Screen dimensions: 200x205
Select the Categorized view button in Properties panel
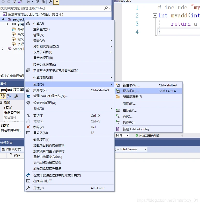click(x=3, y=96)
